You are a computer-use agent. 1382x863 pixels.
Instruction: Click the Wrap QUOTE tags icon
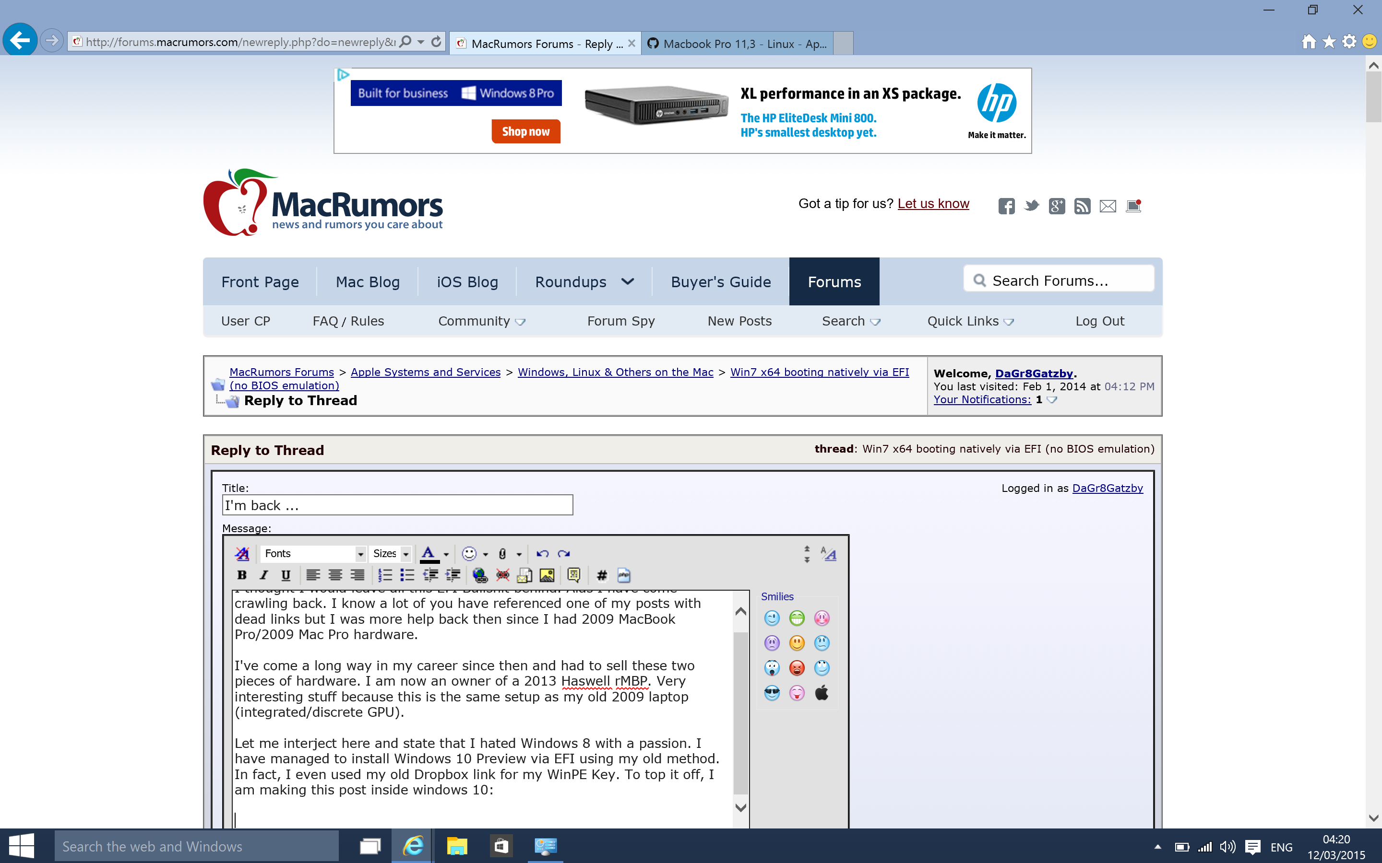click(x=573, y=575)
